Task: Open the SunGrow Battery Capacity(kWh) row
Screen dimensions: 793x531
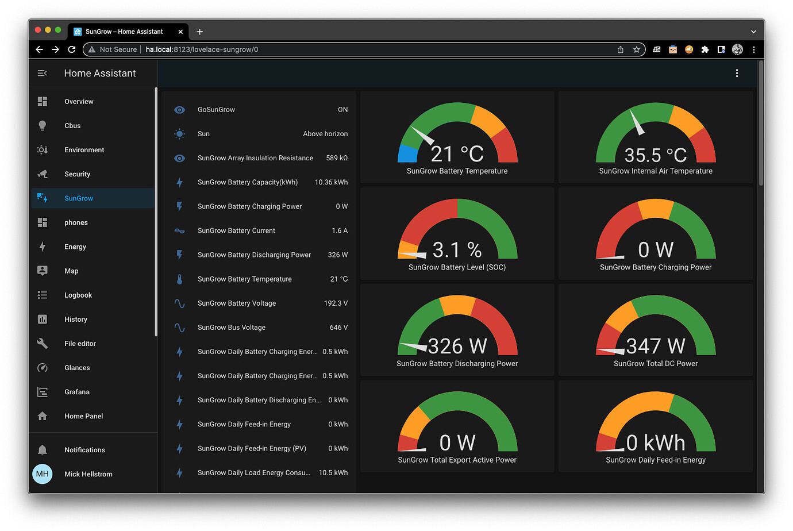Action: [260, 182]
